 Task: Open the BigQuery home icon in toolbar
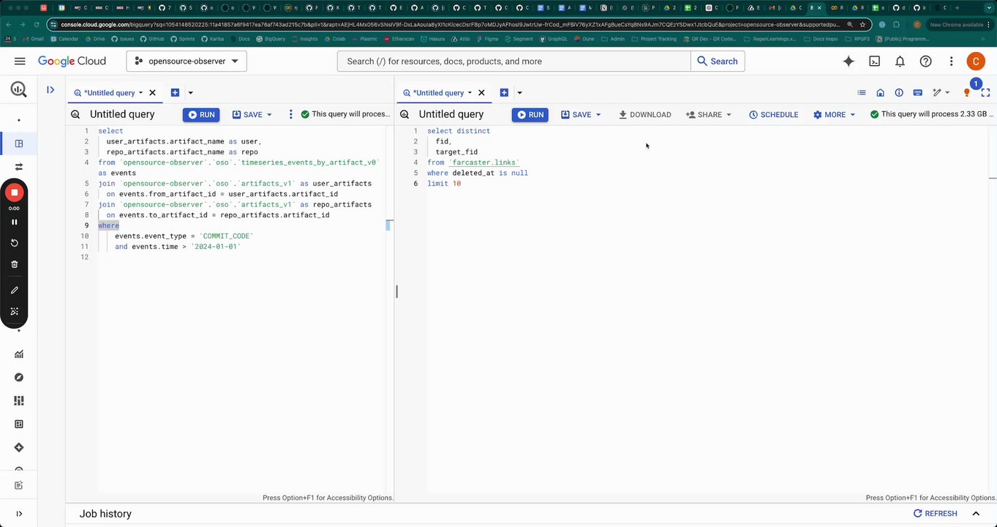[880, 93]
